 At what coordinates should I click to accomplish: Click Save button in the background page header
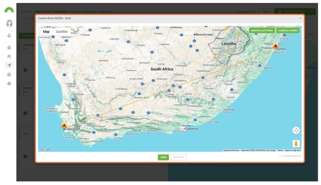265,11
